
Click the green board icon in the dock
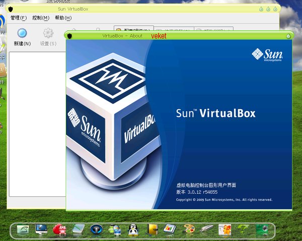(x=23, y=229)
